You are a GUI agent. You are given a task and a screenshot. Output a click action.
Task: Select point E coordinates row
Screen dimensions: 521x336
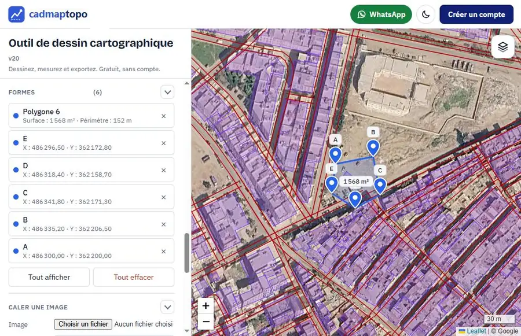91,143
